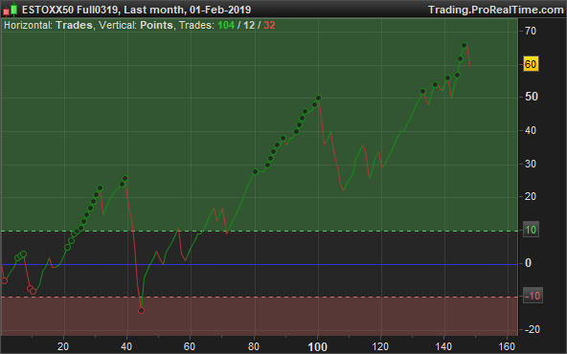Viewport: 567px width, 354px height.
Task: Select the trade marker at trade 80
Action: tap(256, 172)
